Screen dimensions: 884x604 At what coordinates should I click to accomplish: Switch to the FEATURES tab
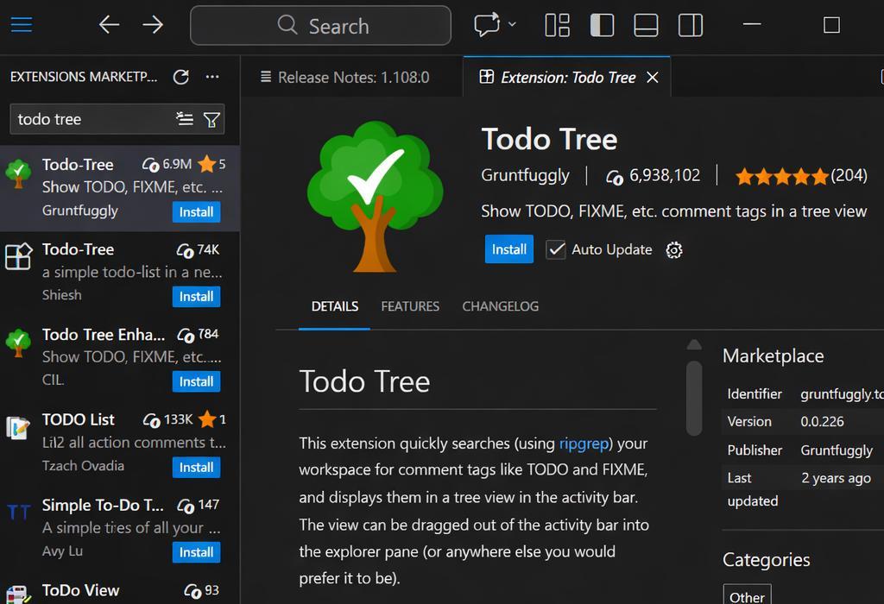click(x=410, y=306)
